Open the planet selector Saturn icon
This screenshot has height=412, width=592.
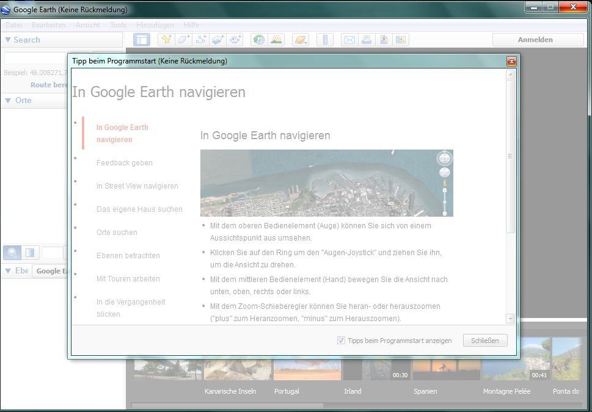[x=301, y=40]
